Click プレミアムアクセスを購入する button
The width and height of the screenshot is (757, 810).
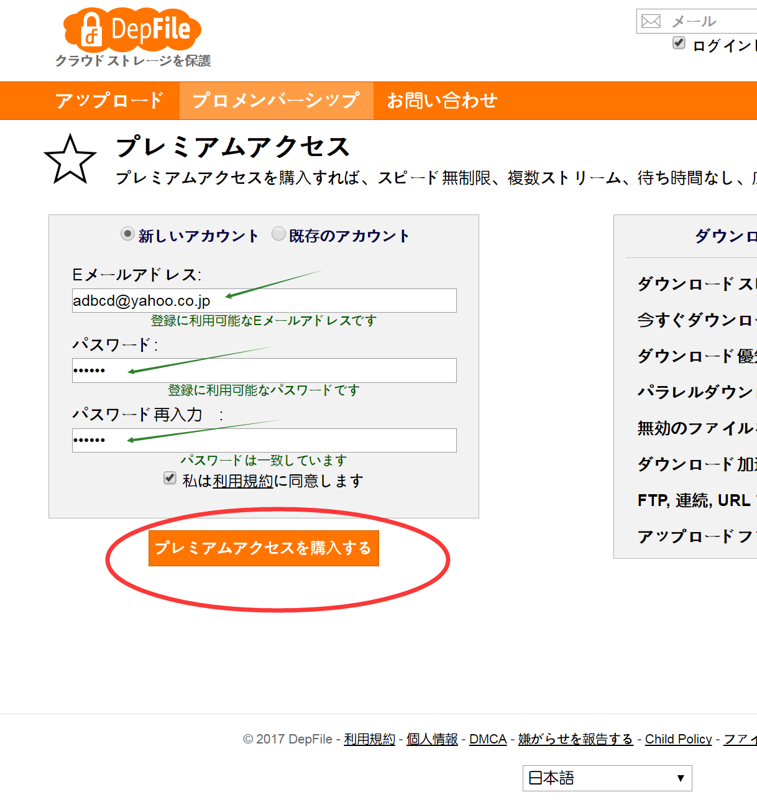(x=264, y=548)
